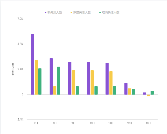Image resolution: width=167 pixels, height=134 pixels.
Task: Click the 13日 x-axis label
Action: coord(148,123)
